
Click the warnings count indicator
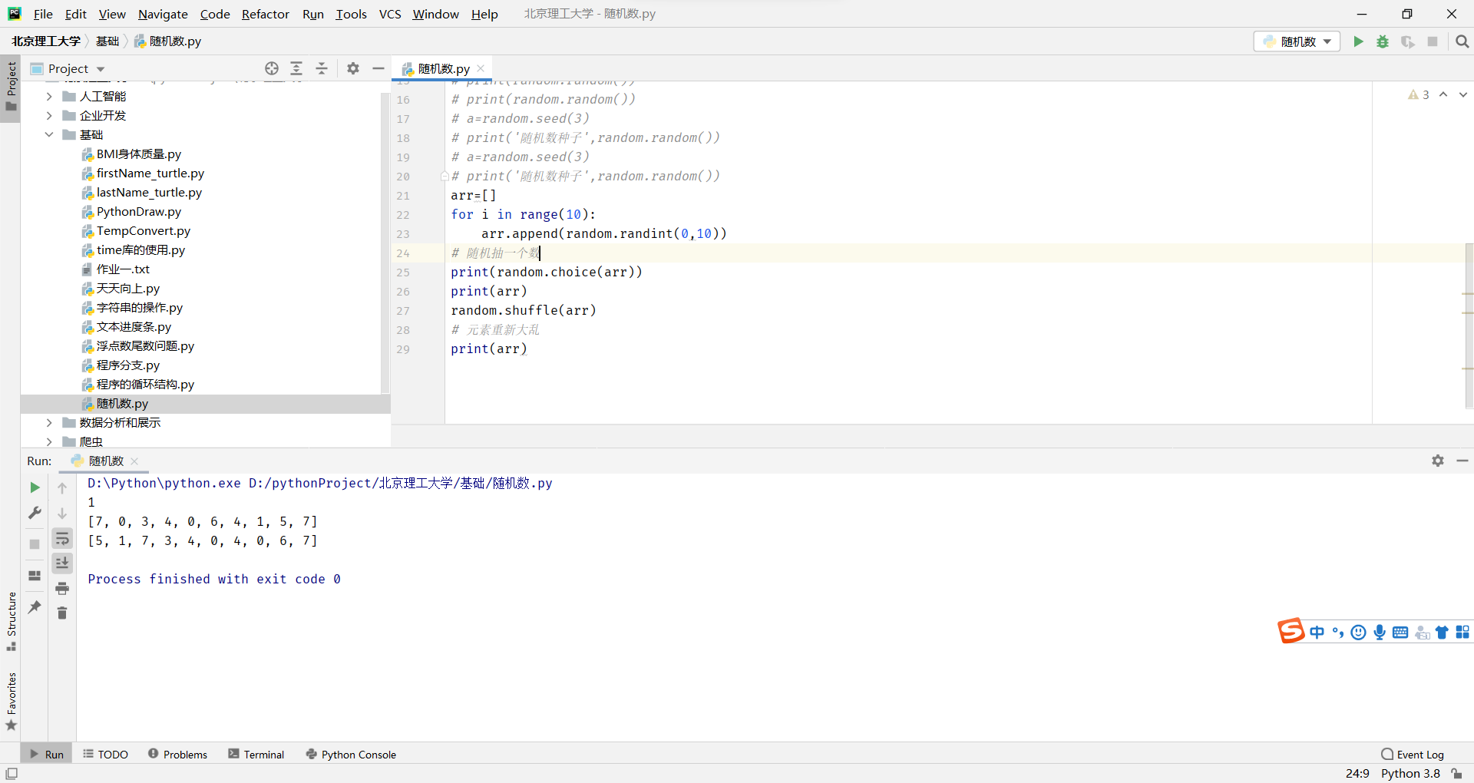pyautogui.click(x=1419, y=94)
